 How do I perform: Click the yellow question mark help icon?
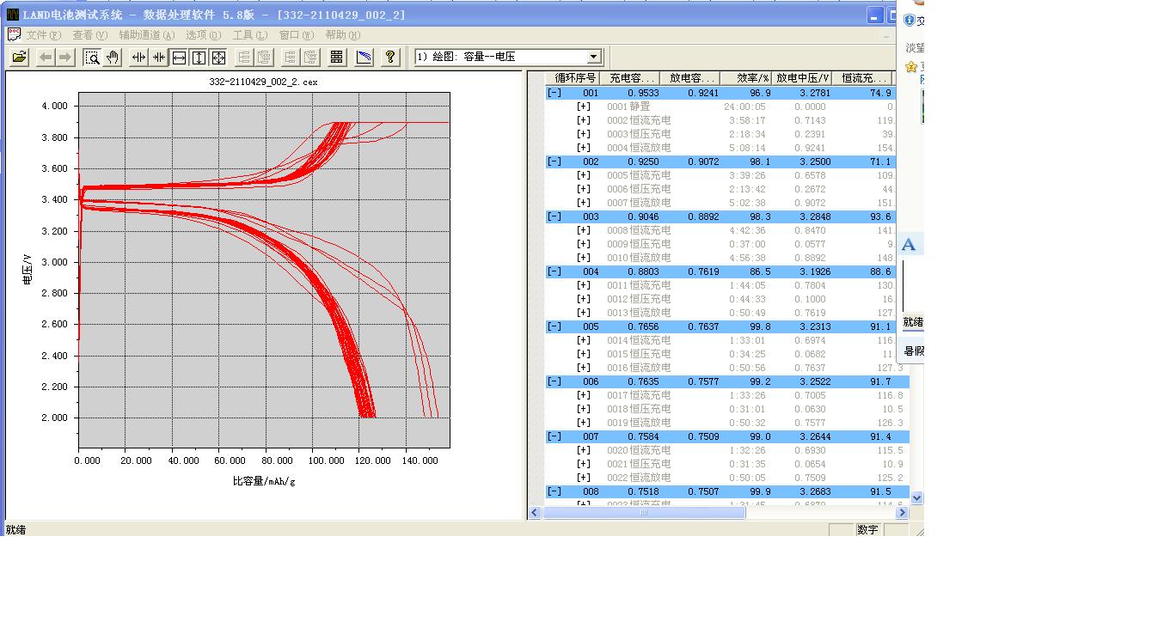tap(390, 57)
